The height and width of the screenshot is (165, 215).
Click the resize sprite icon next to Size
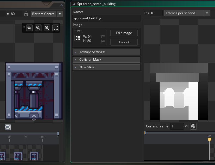(78, 38)
